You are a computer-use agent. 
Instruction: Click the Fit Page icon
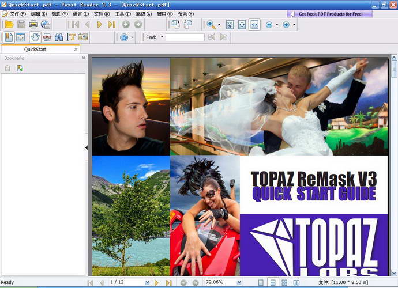[242, 25]
